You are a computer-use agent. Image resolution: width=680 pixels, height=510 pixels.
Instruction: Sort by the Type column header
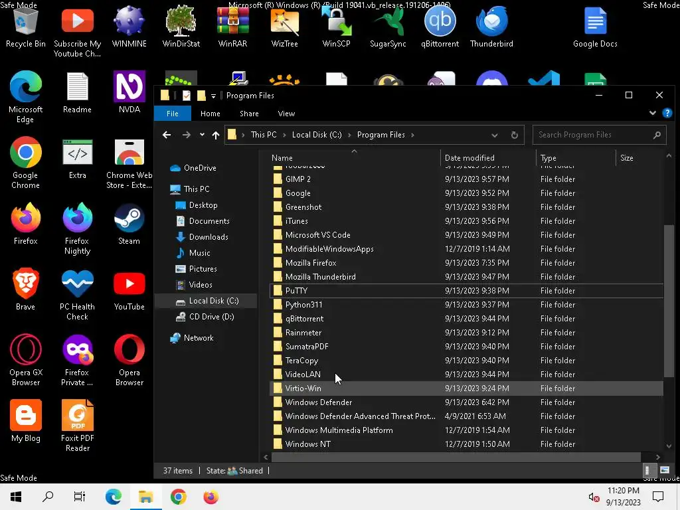576,158
